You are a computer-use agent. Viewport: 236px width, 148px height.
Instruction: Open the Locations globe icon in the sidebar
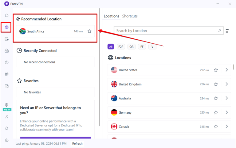pos(7,27)
